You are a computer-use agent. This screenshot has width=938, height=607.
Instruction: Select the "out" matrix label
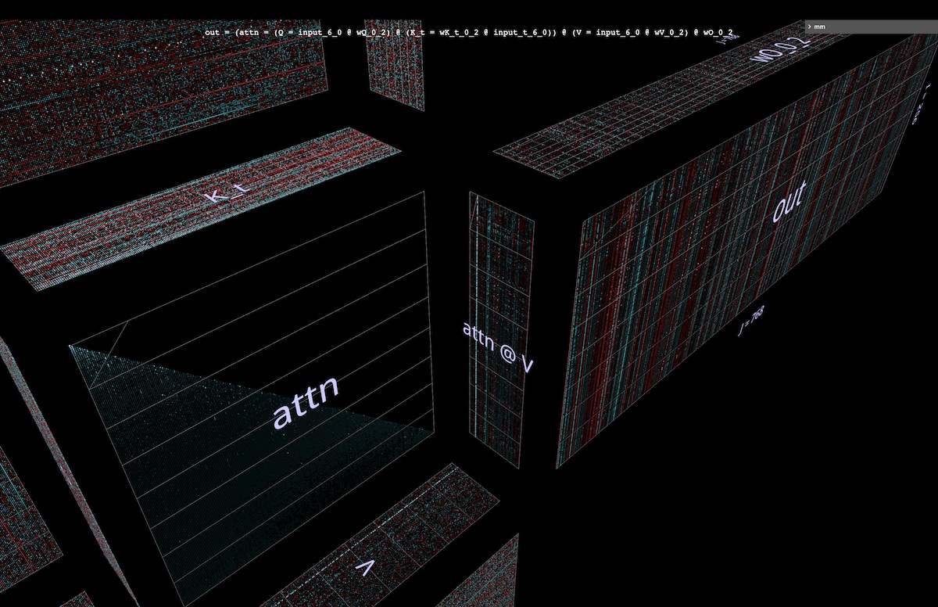(789, 200)
